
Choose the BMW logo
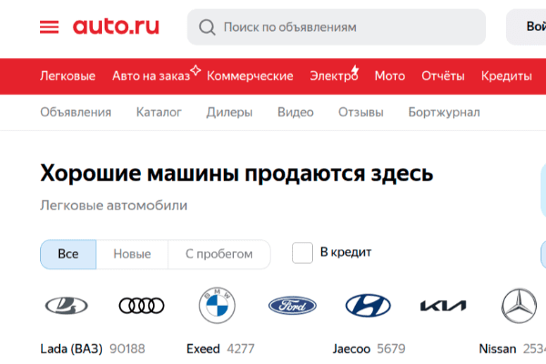217,306
